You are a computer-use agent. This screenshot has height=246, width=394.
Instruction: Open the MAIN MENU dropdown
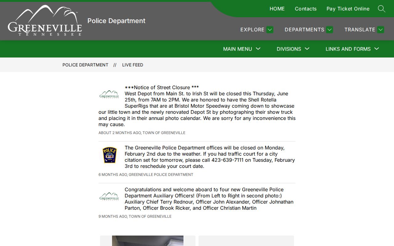coord(242,49)
